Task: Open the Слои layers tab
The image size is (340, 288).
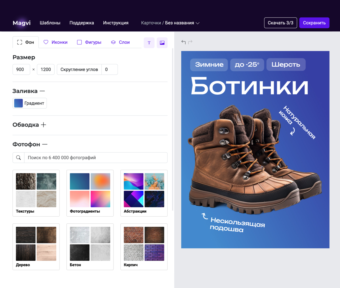Action: pos(120,42)
